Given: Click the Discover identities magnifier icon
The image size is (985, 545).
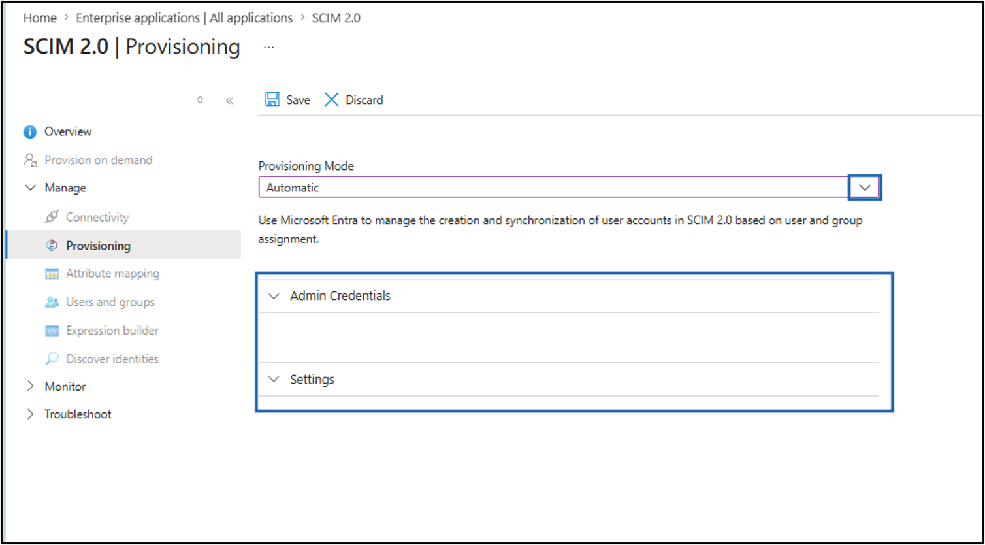Looking at the screenshot, I should pos(52,359).
